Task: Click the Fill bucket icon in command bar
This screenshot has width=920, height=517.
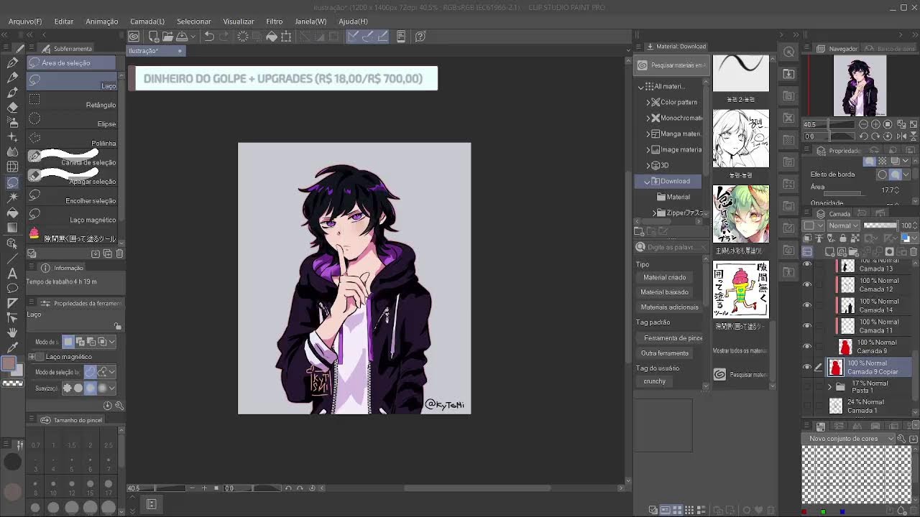Action: 272,36
